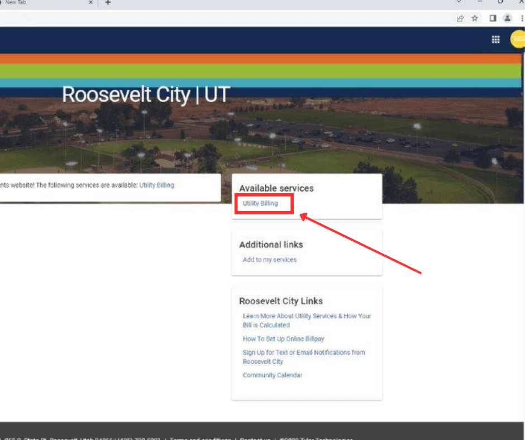The height and width of the screenshot is (440, 525).
Task: Open a new tab with the plus icon
Action: click(107, 3)
